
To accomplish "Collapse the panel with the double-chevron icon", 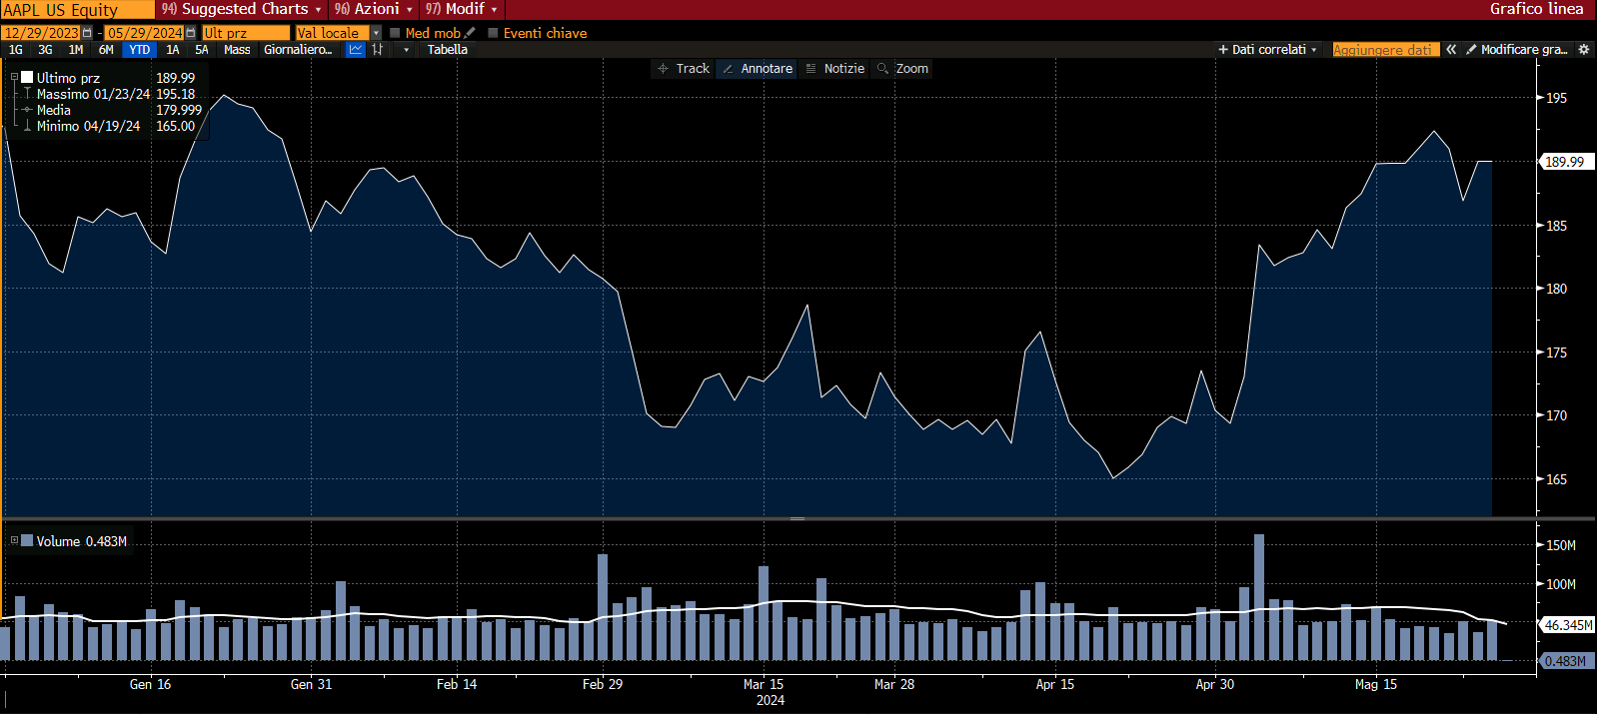I will pos(1451,49).
